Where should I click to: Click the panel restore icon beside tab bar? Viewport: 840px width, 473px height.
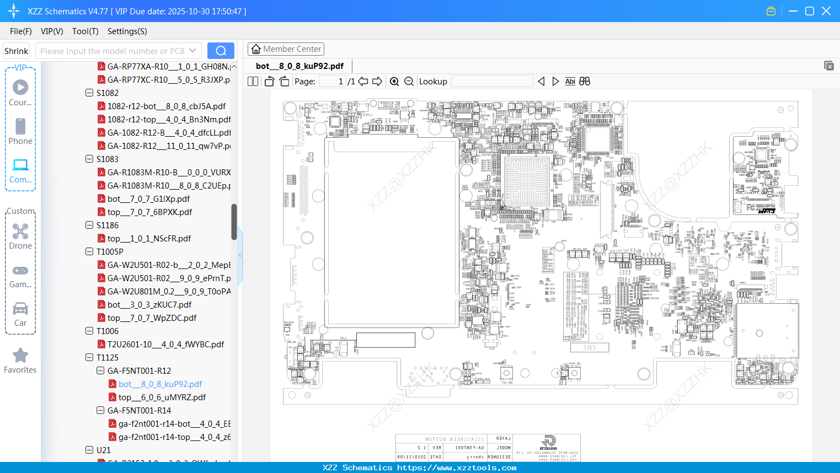coord(829,66)
